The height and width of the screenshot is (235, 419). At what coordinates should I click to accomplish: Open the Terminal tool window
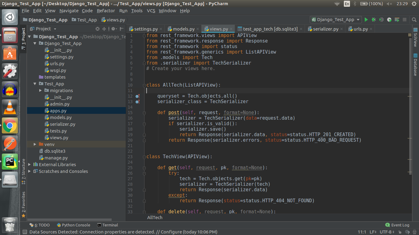pos(107,225)
